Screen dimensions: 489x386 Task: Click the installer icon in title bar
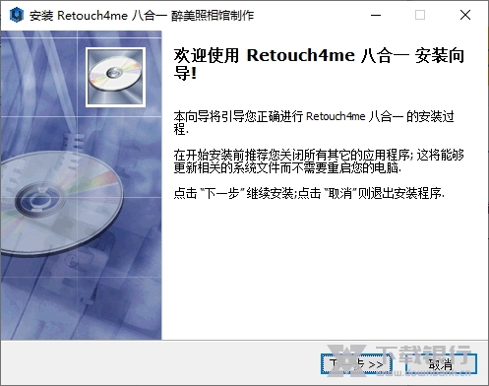coord(16,15)
